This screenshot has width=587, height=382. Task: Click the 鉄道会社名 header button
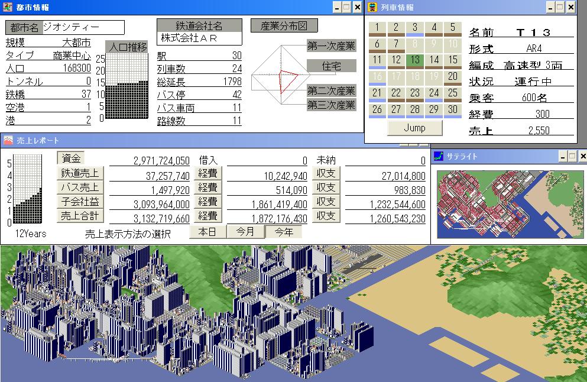(x=199, y=25)
